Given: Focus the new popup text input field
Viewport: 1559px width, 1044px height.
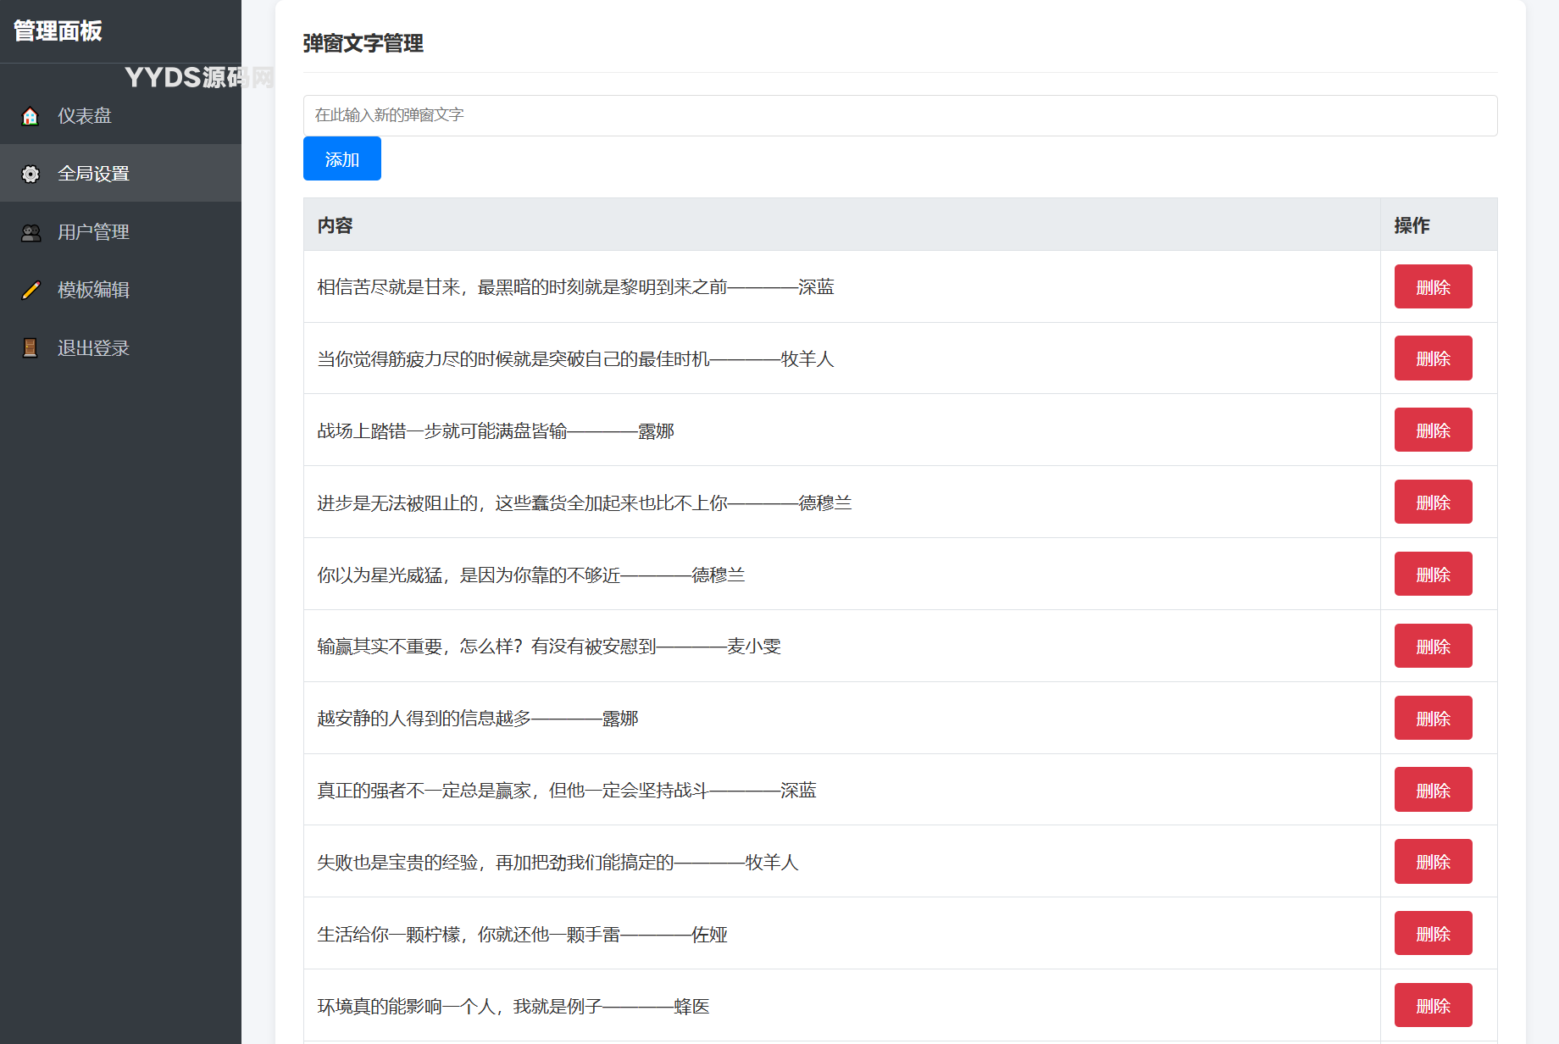Looking at the screenshot, I should (900, 115).
